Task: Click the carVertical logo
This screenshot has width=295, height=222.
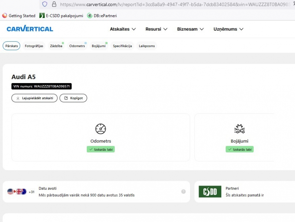Action: [30, 29]
